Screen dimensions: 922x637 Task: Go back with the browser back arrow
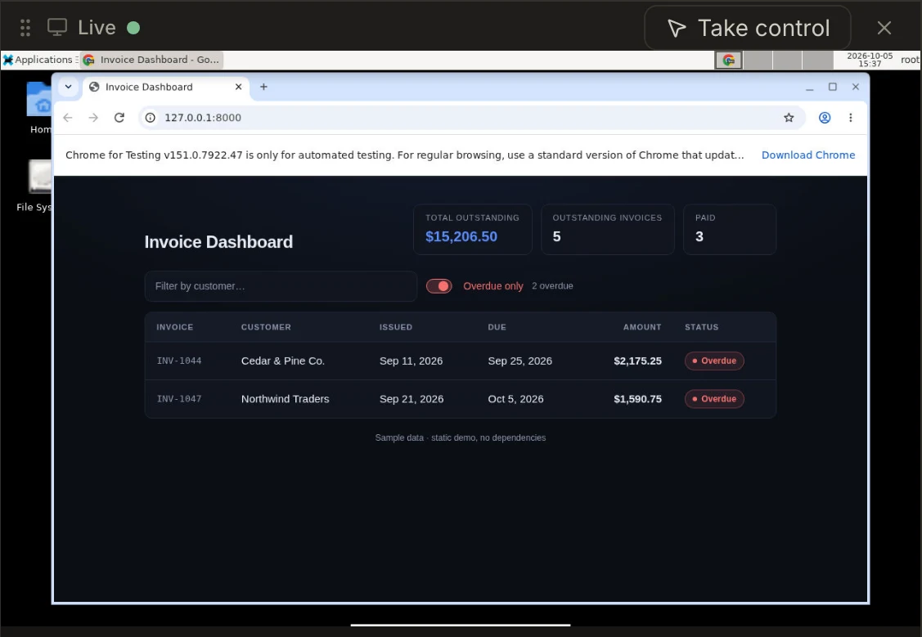pyautogui.click(x=68, y=118)
